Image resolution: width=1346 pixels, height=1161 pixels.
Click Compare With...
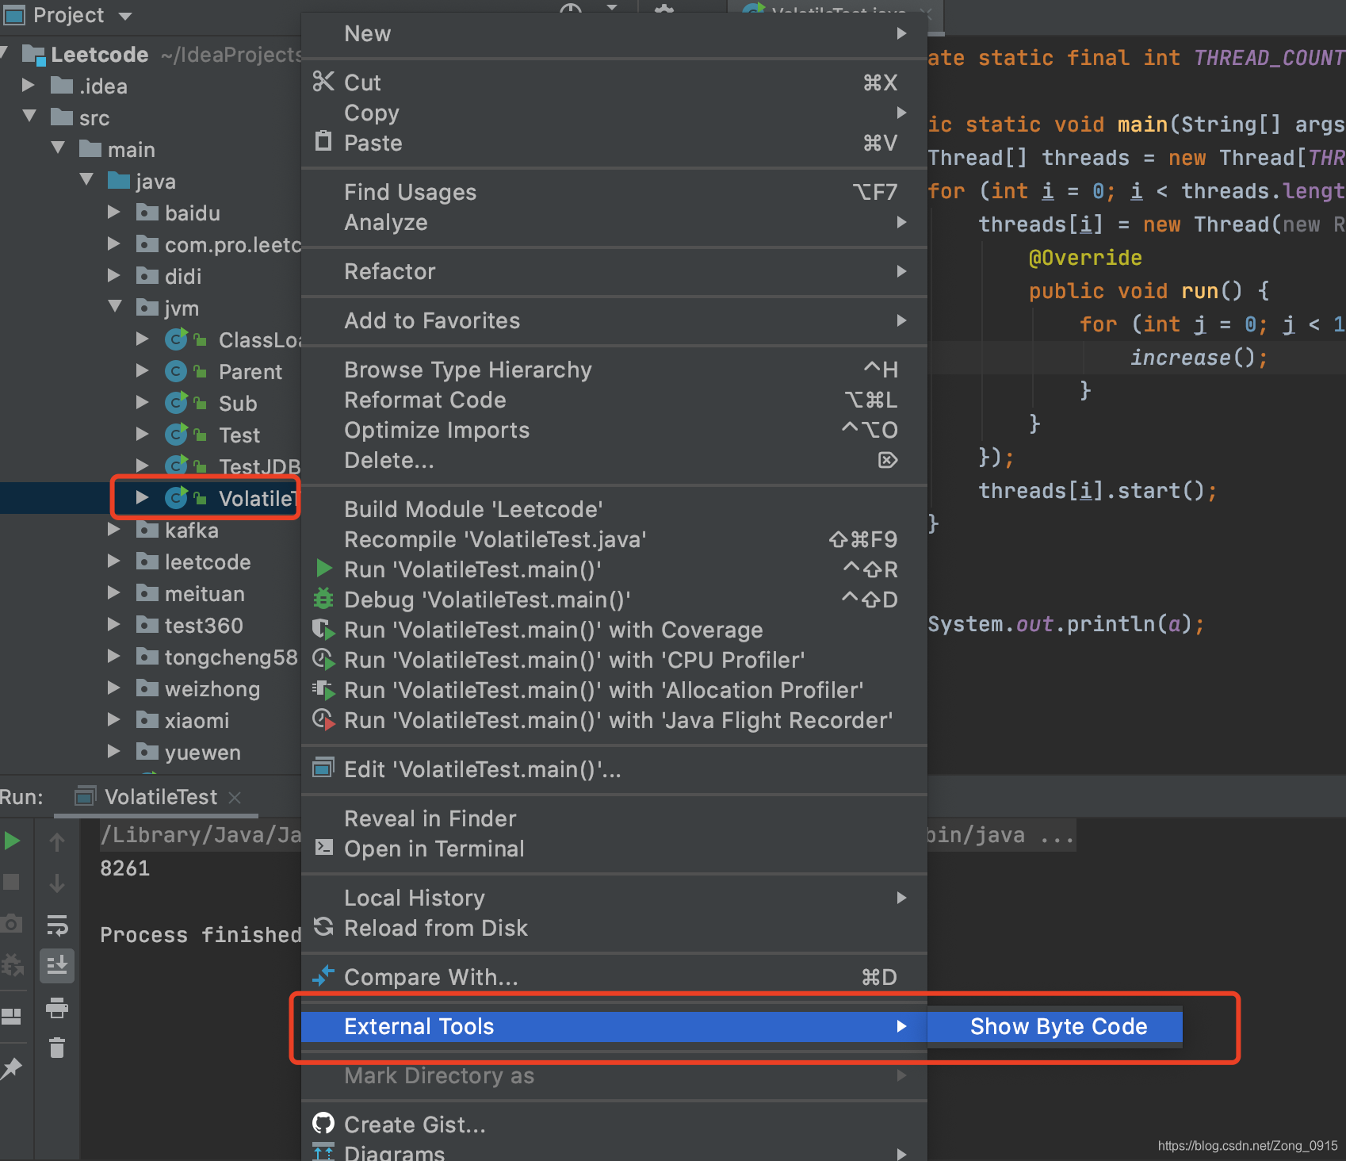pos(614,977)
